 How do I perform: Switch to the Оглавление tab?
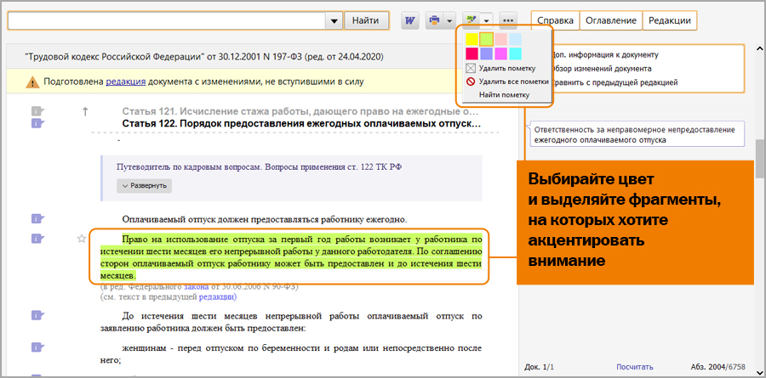click(x=611, y=20)
